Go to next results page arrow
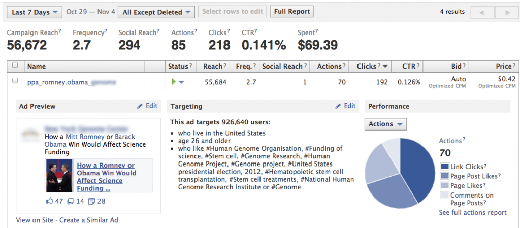The width and height of the screenshot is (520, 228). coord(507,13)
